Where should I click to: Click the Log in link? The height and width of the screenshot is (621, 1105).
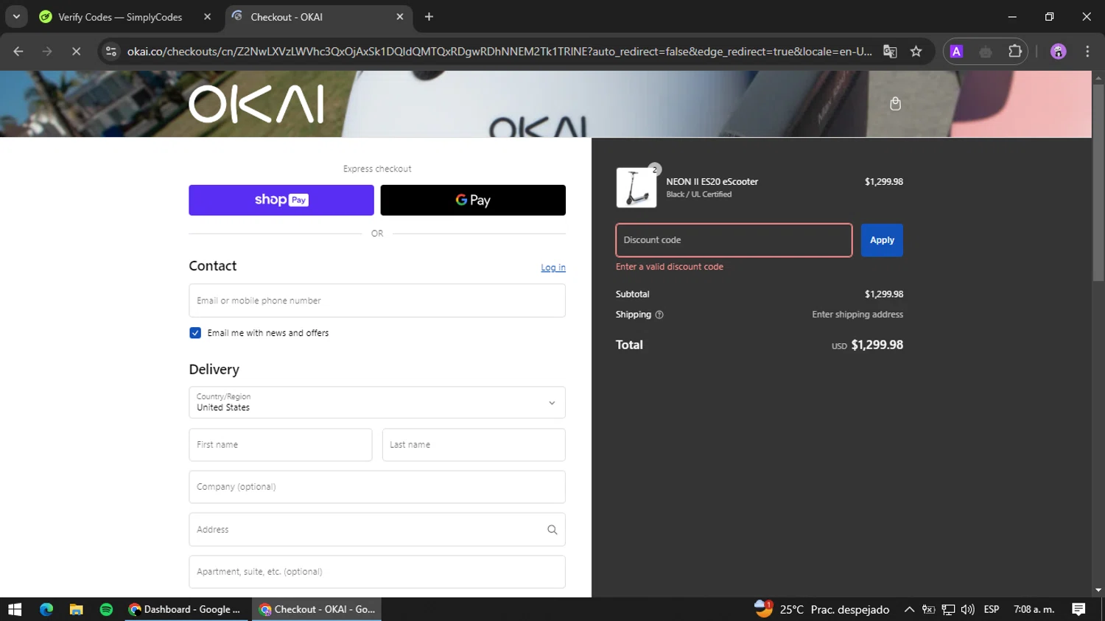point(553,267)
